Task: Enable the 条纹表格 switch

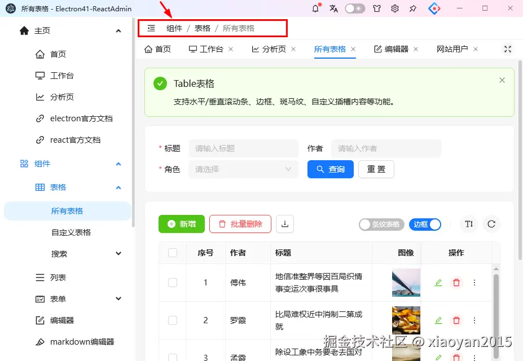Action: 381,224
